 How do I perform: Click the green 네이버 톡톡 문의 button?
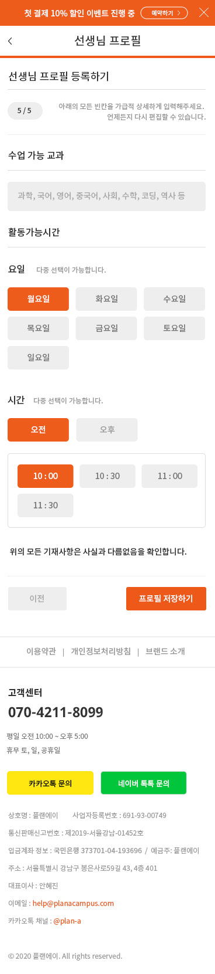[144, 783]
